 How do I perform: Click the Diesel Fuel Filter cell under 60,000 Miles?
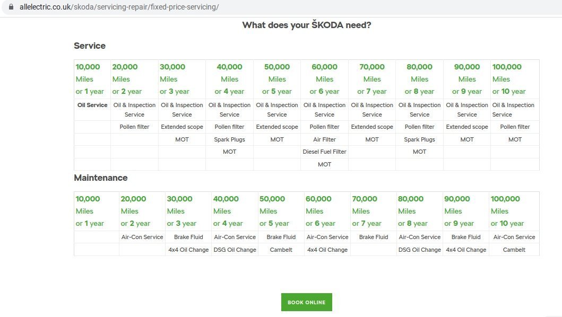(324, 152)
